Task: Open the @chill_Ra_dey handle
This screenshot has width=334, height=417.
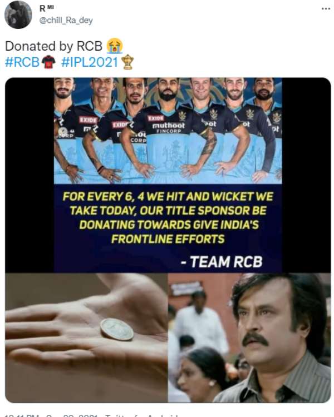Action: click(66, 21)
